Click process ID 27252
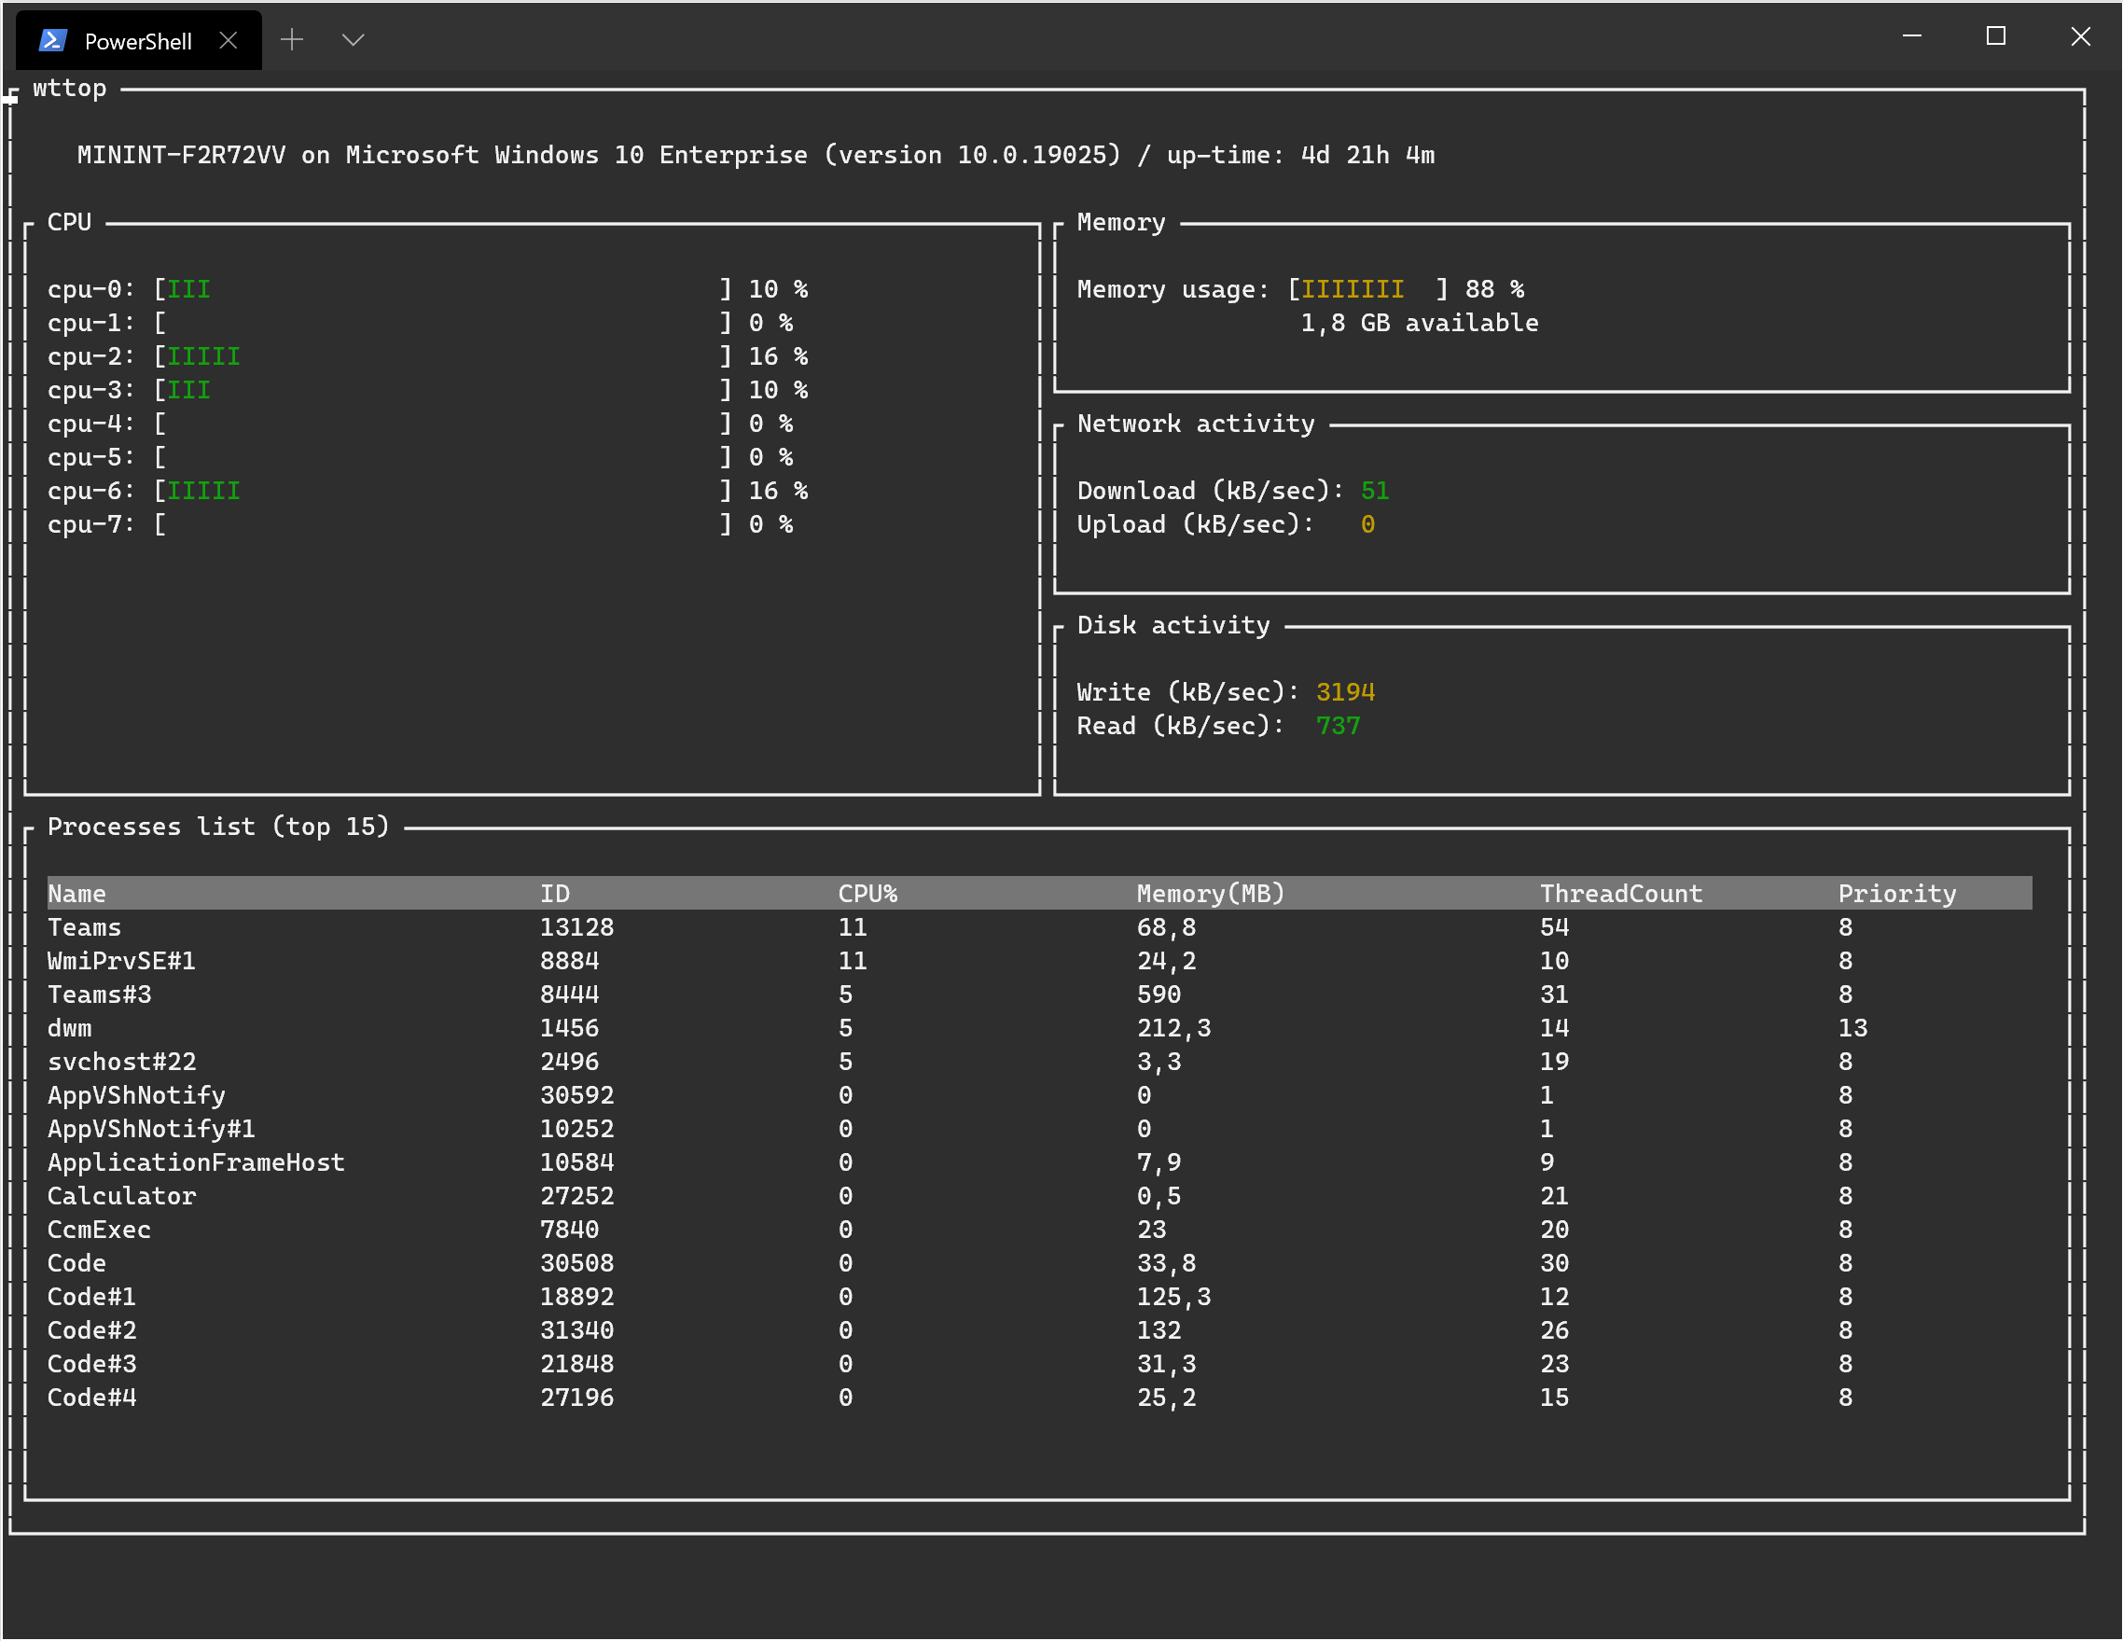 click(577, 1196)
